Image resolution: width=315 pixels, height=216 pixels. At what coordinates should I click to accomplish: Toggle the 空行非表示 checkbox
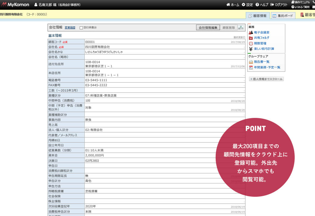pos(81,28)
